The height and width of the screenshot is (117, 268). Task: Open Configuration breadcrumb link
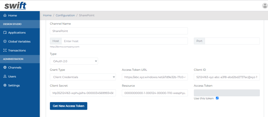pyautogui.click(x=65, y=15)
